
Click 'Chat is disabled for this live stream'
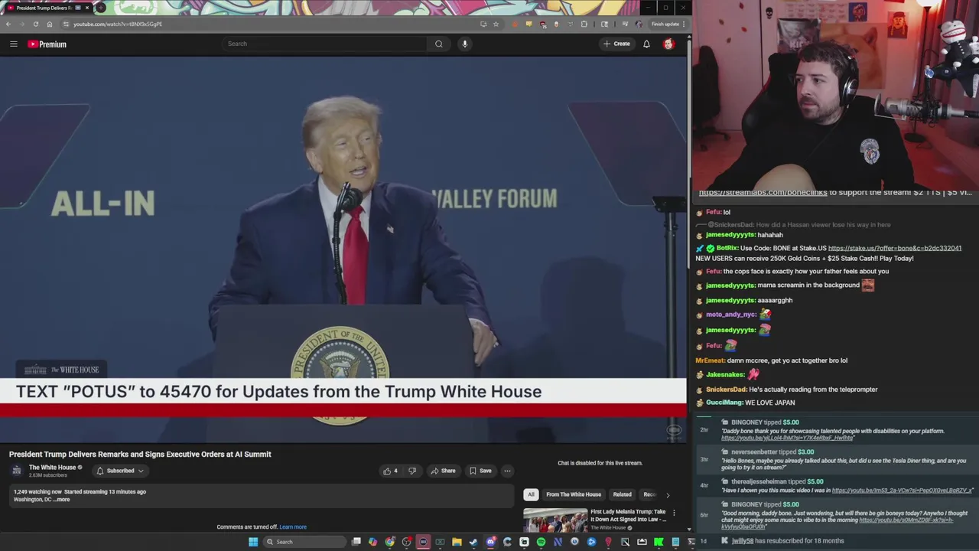pyautogui.click(x=600, y=463)
